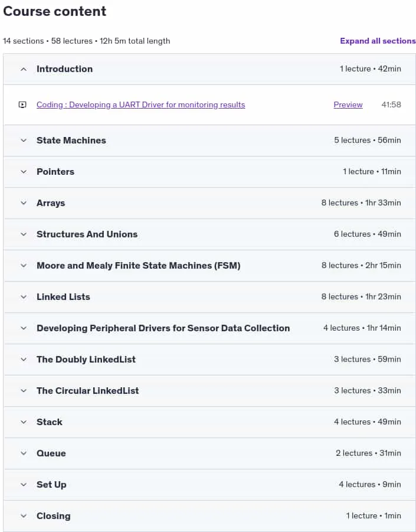Open the Preview link for UART lecture
416x532 pixels.
pyautogui.click(x=348, y=105)
